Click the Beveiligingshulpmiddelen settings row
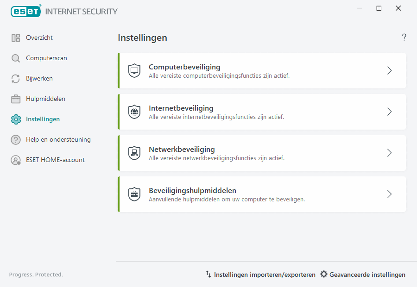The height and width of the screenshot is (287, 417). point(262,194)
